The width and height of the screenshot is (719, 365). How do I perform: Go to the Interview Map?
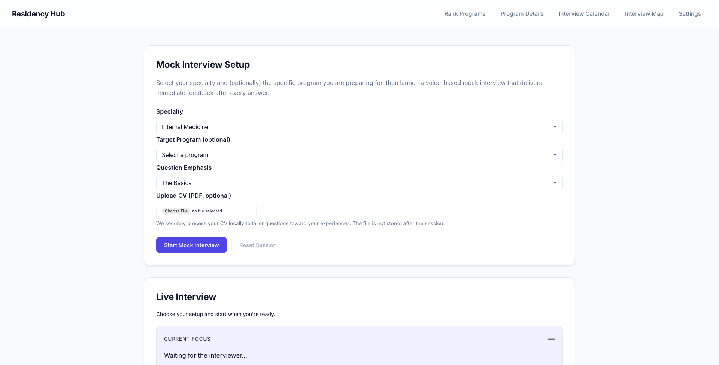click(x=644, y=13)
